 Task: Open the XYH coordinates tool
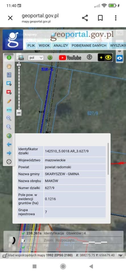tap(9, 110)
